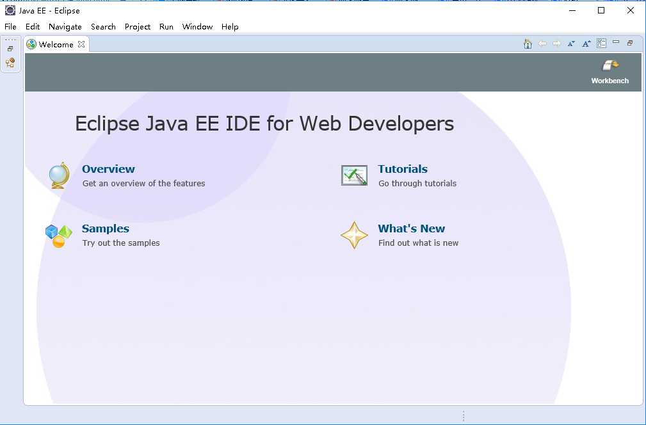This screenshot has width=646, height=425.
Task: Reduce font size with the small A icon
Action: (571, 44)
